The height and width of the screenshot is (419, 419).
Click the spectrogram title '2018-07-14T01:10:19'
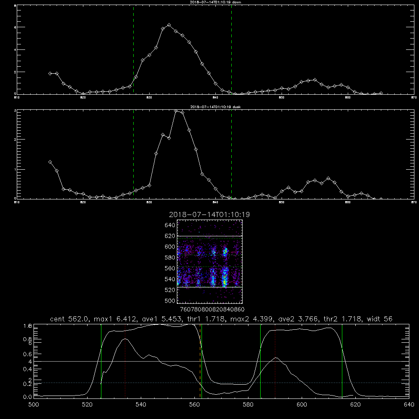[x=209, y=215]
